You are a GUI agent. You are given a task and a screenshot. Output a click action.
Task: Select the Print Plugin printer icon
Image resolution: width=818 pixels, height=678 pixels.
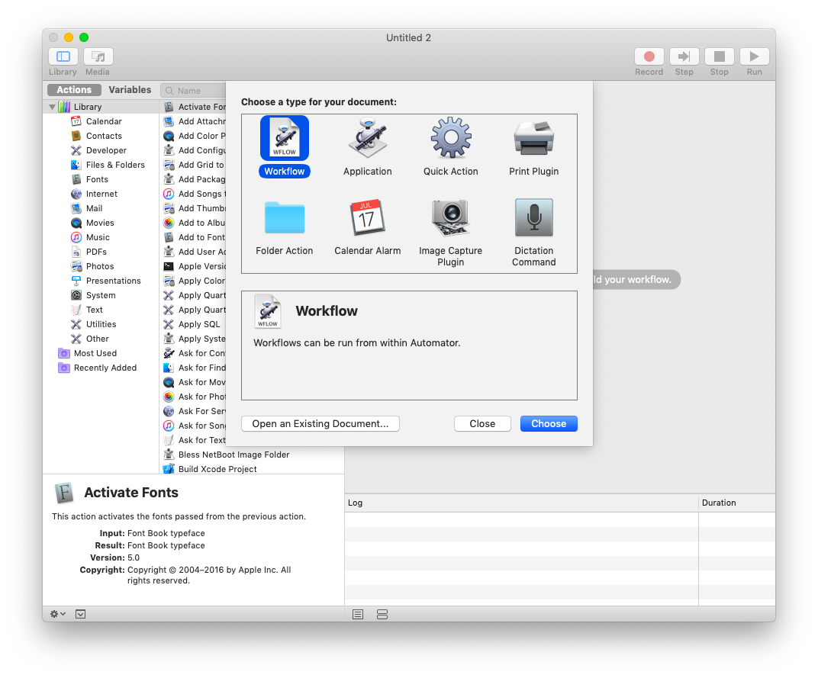[x=533, y=138]
